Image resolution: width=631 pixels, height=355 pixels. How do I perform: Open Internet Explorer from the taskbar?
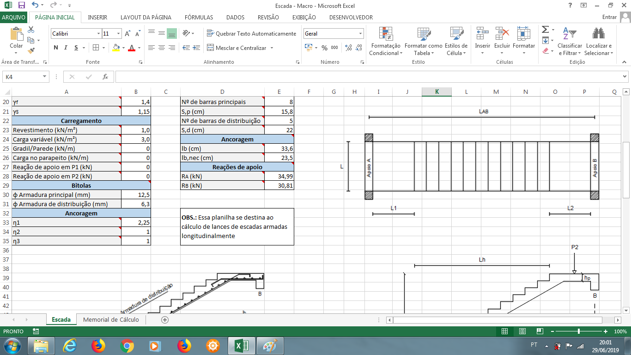pyautogui.click(x=70, y=345)
